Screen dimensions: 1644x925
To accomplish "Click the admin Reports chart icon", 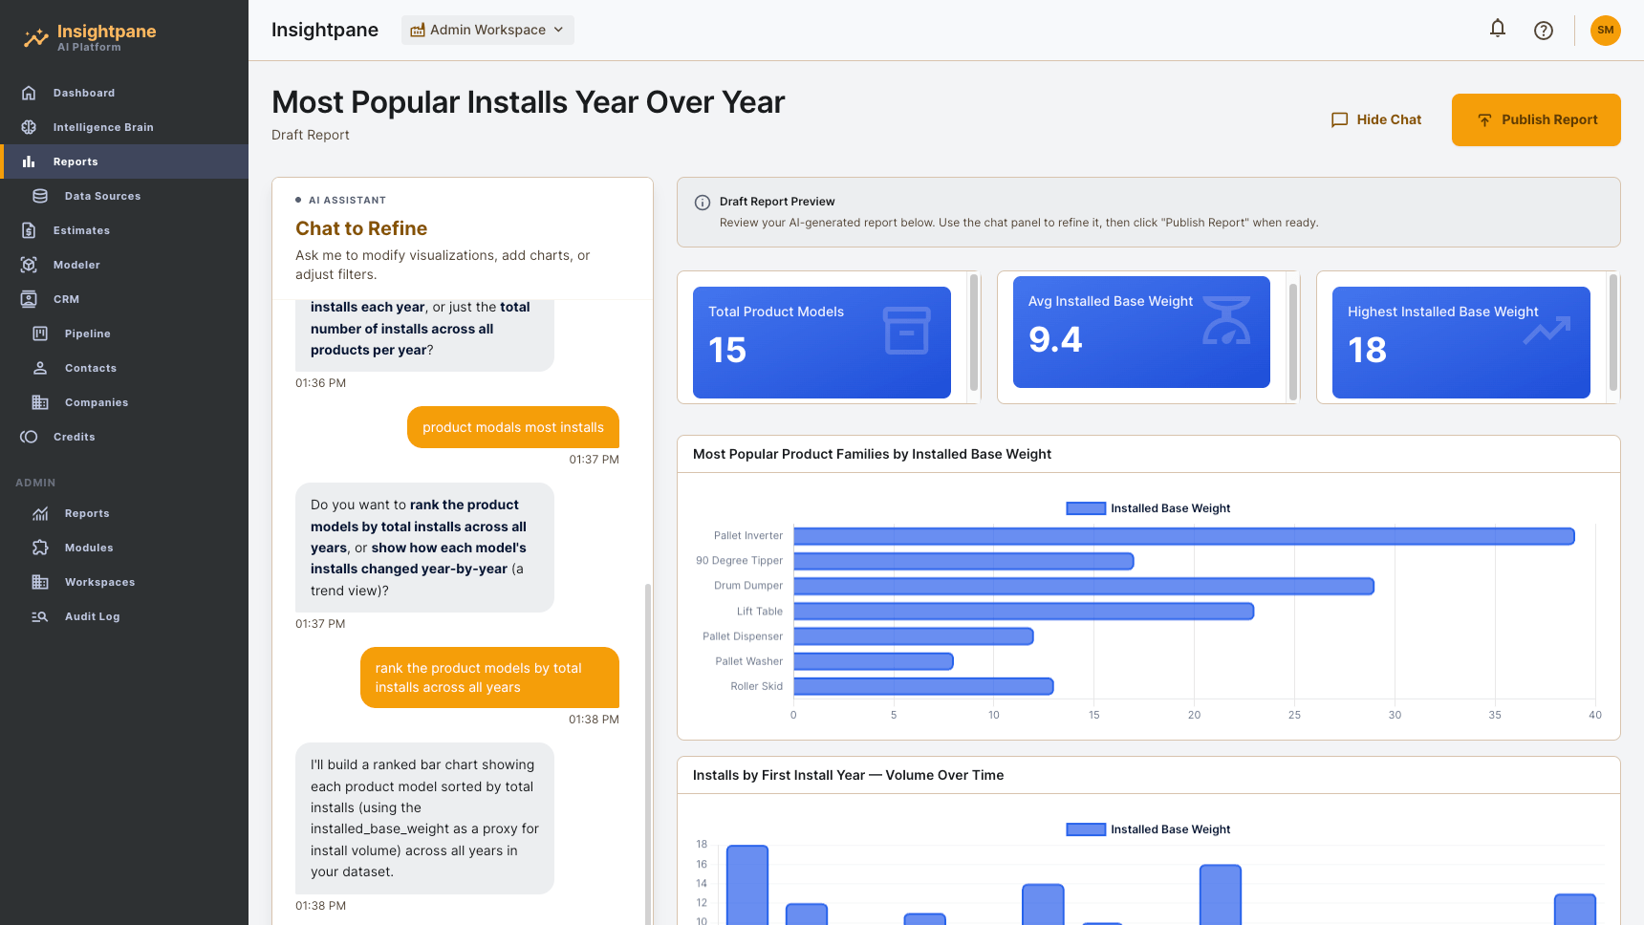I will [40, 513].
